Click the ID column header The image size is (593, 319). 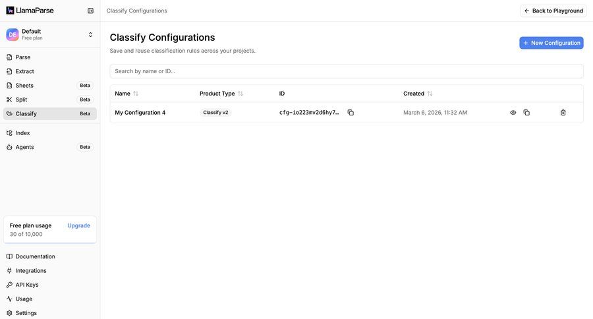click(282, 94)
